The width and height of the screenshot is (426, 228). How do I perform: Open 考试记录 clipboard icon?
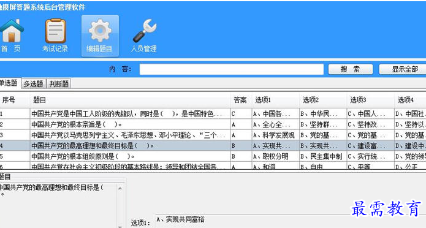coord(55,36)
